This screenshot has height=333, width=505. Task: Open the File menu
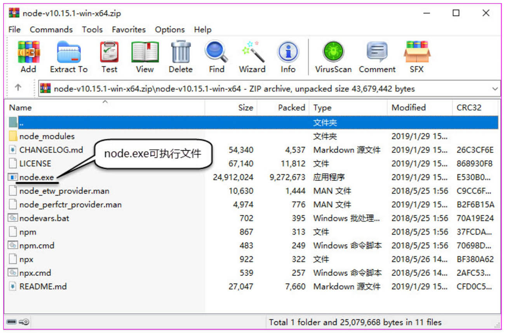(14, 29)
